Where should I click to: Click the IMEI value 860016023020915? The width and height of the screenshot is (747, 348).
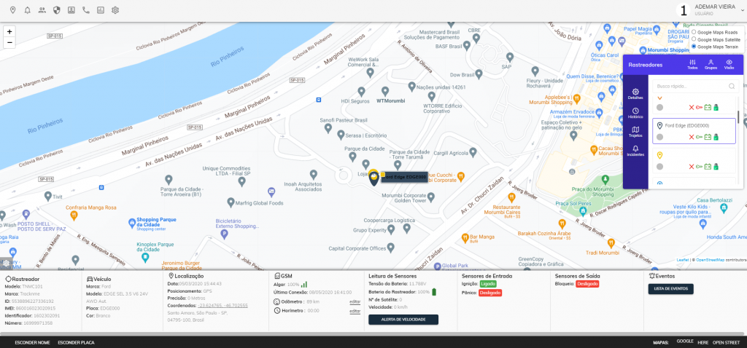pos(36,308)
